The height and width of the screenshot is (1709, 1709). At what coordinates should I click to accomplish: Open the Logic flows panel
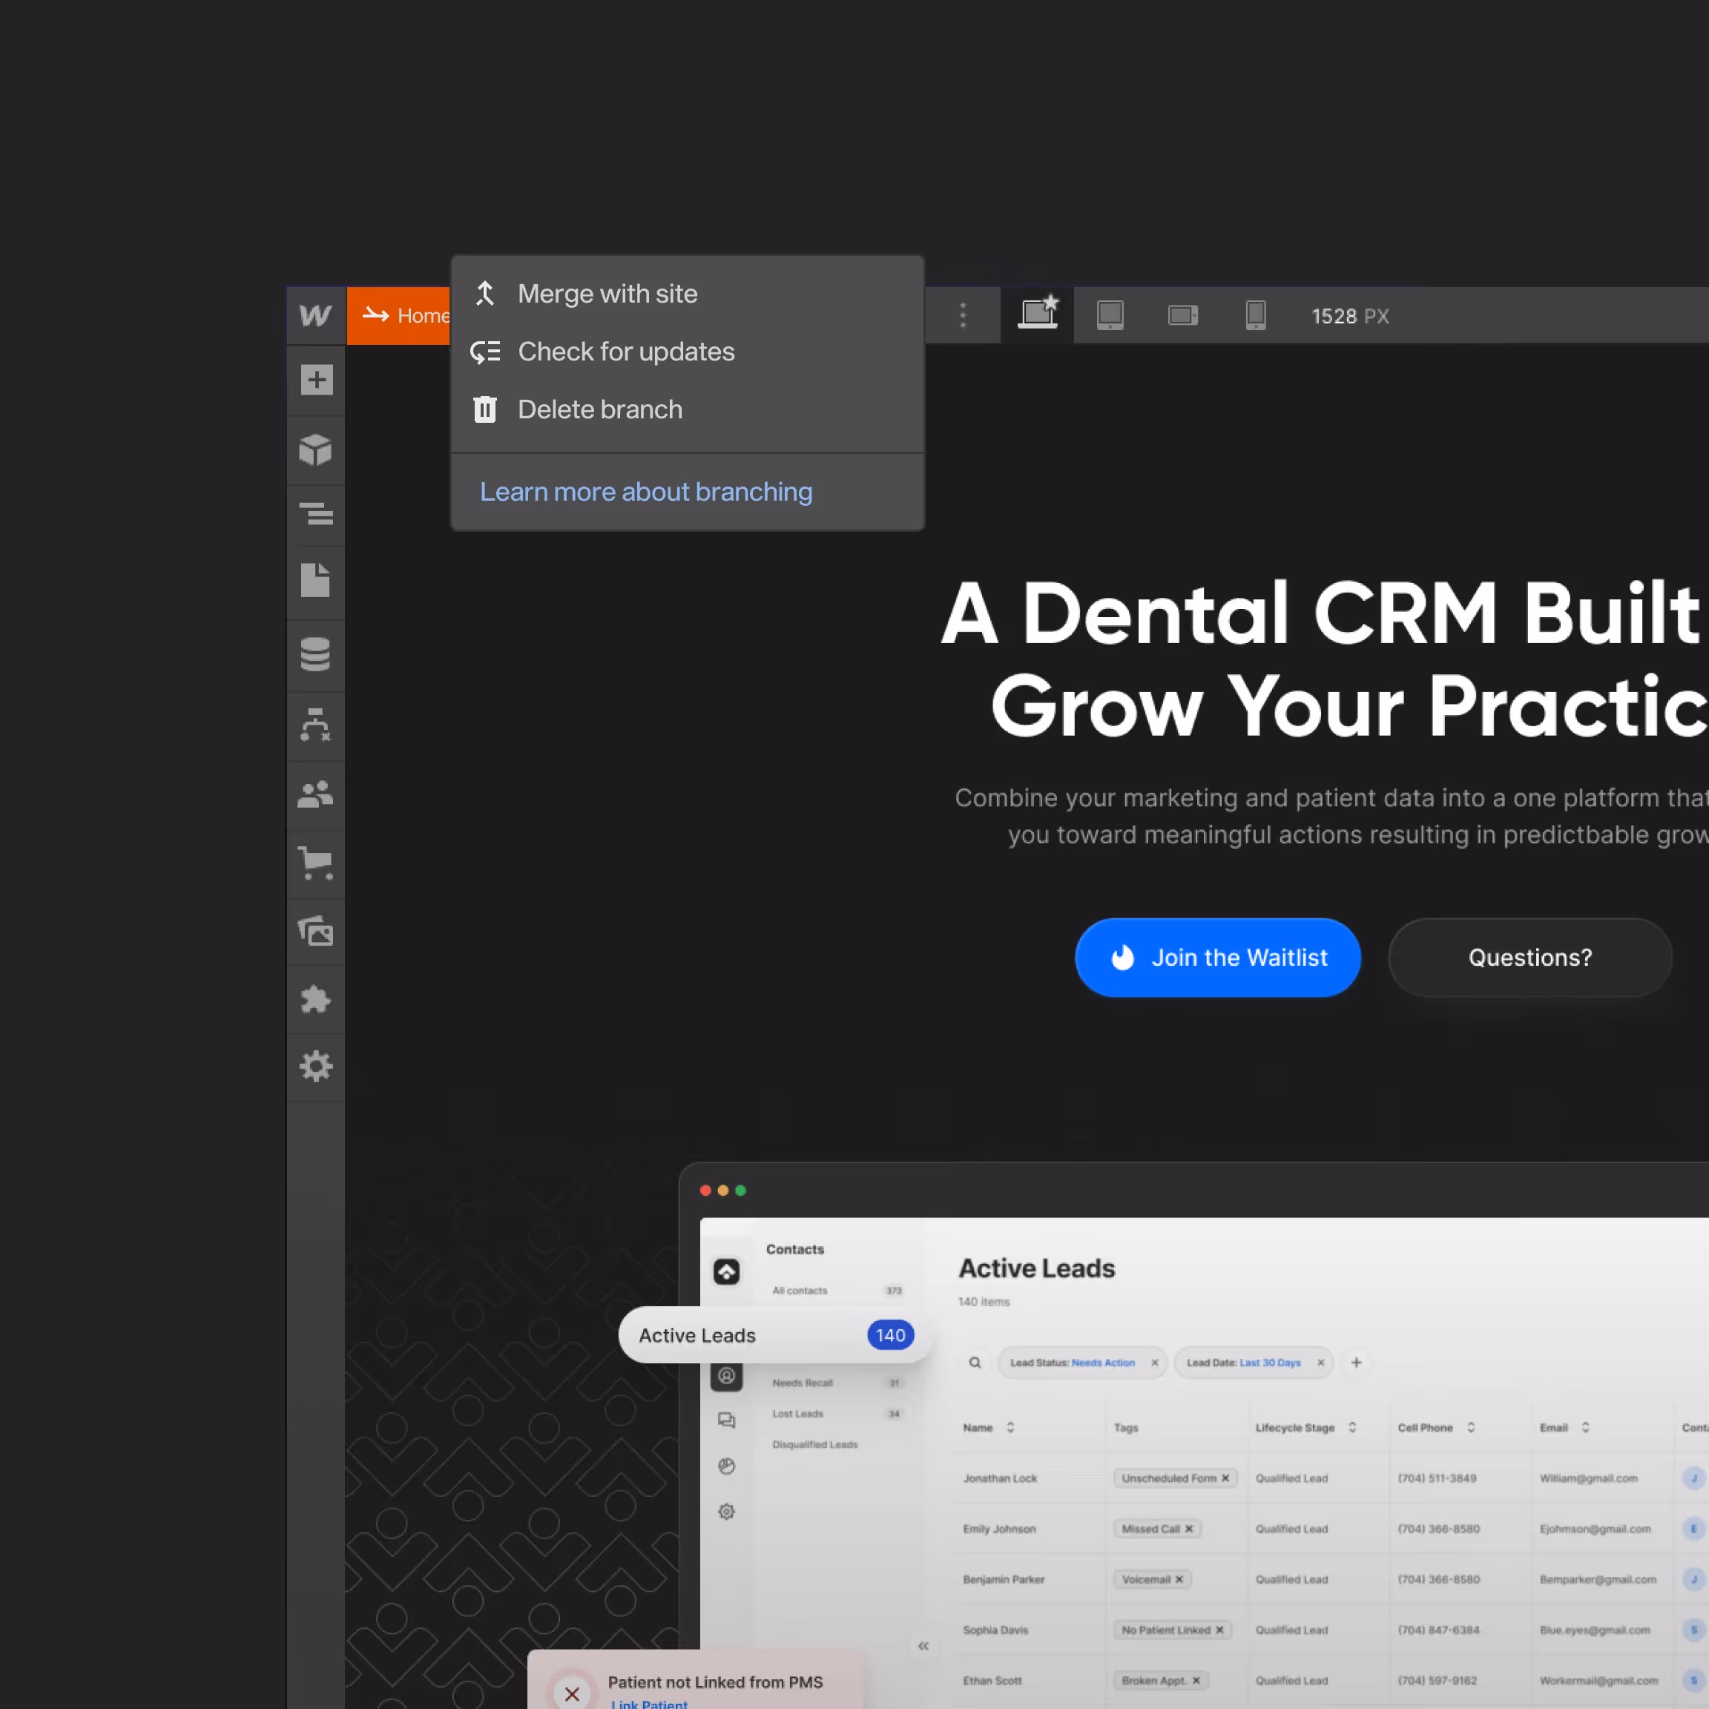(x=316, y=725)
